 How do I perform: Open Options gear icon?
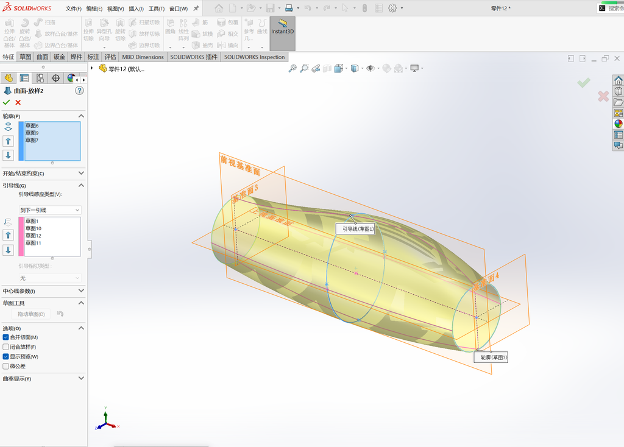tap(392, 8)
